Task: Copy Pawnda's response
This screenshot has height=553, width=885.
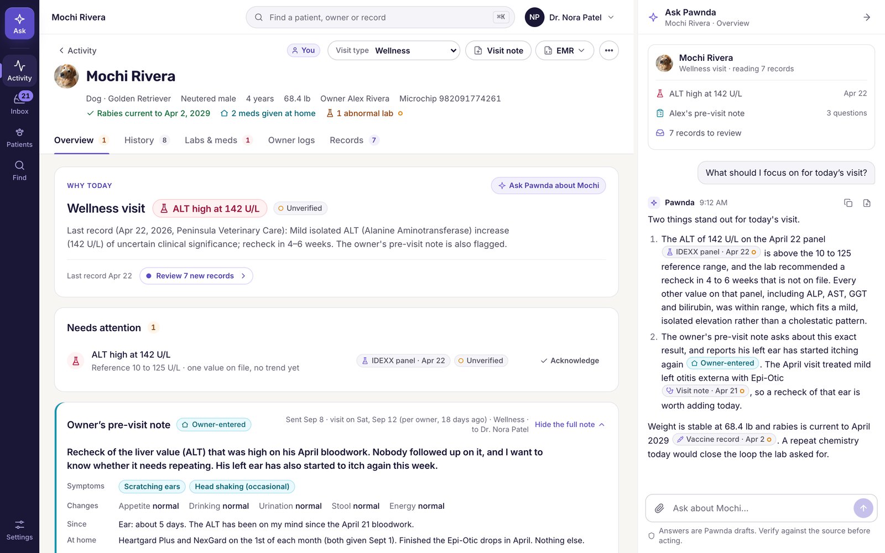Action: 848,203
